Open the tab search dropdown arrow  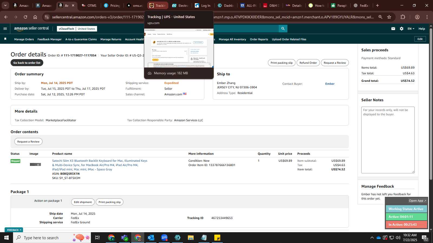tap(5, 5)
